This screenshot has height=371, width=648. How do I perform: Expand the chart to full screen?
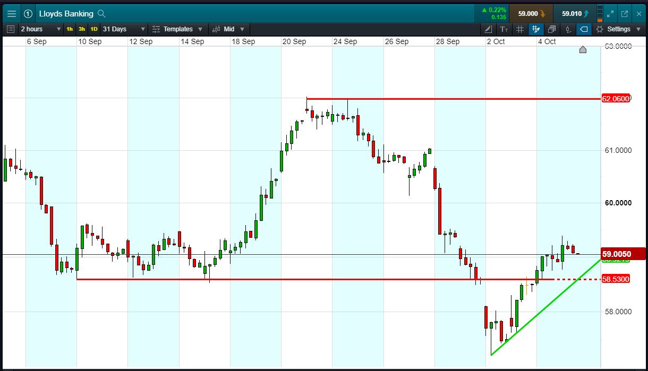tap(611, 14)
